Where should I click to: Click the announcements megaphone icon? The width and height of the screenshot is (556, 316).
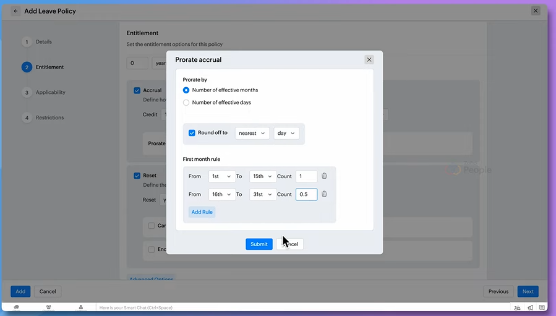pos(530,307)
